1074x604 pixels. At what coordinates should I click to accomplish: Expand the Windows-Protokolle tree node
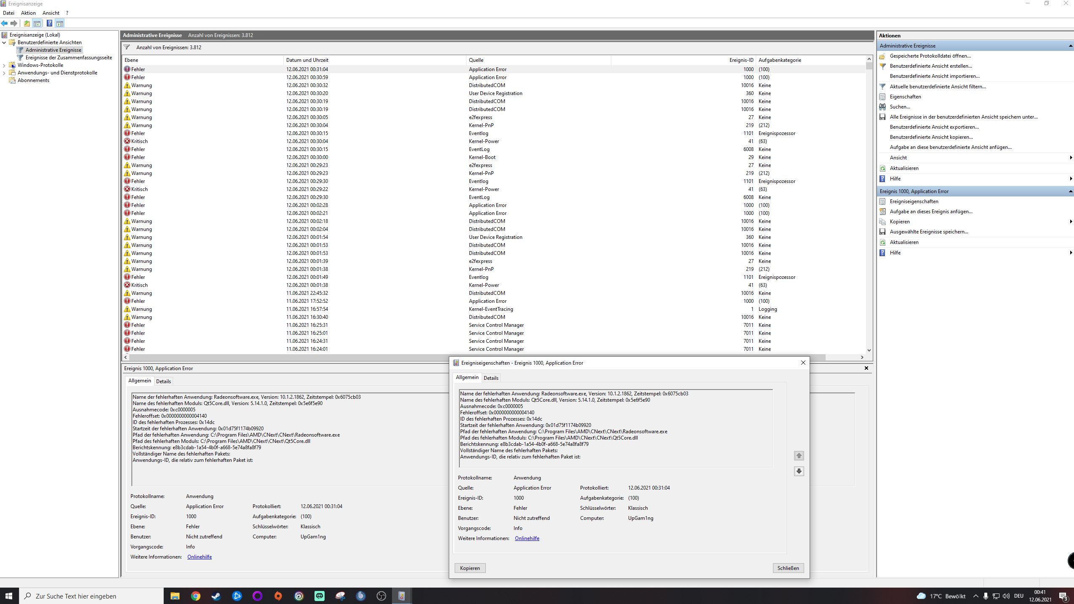click(4, 65)
